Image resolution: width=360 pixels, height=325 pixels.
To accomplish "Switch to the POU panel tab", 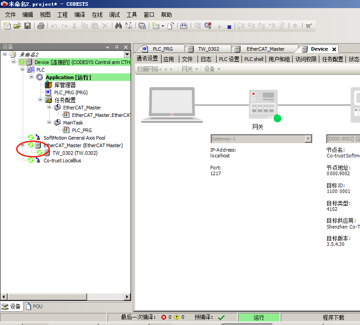I will tap(34, 306).
